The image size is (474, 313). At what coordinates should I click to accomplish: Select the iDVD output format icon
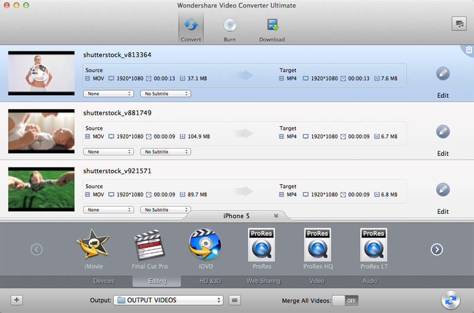point(204,244)
